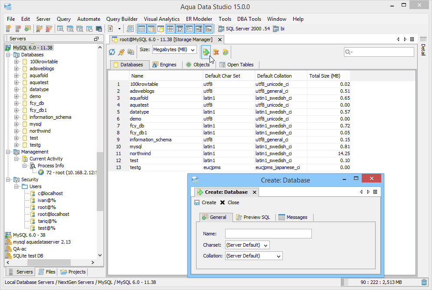Screen dimensions: 432x290
Task: Expand the information_schema database node
Action: 16,117
